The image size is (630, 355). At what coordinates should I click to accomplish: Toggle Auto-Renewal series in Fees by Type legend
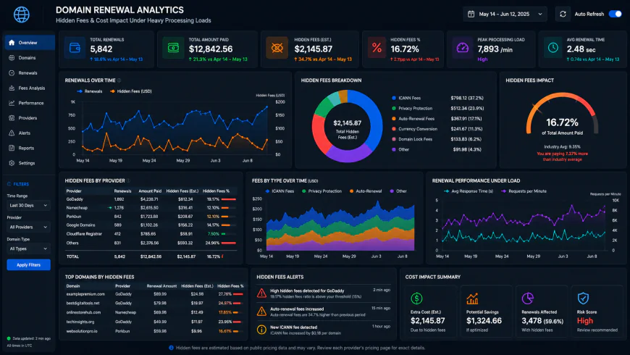366,191
